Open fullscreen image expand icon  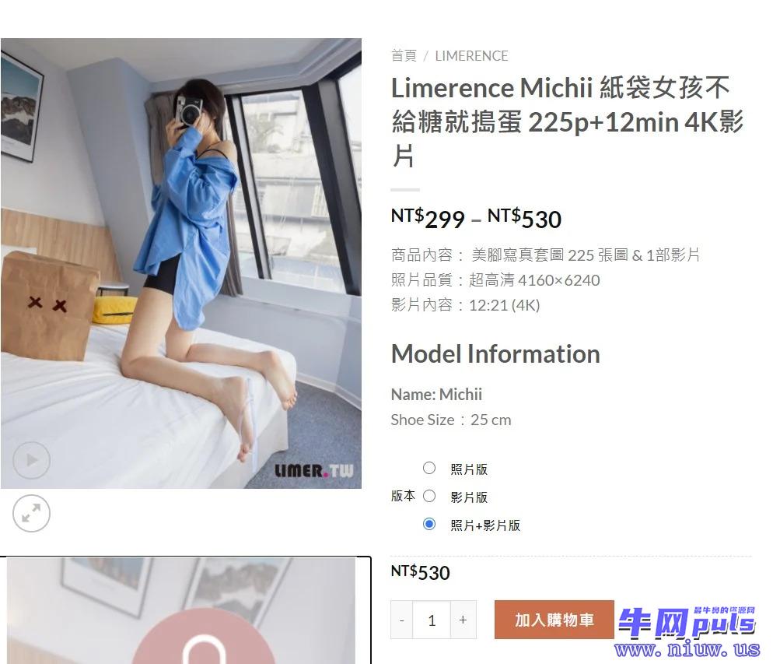click(x=31, y=513)
